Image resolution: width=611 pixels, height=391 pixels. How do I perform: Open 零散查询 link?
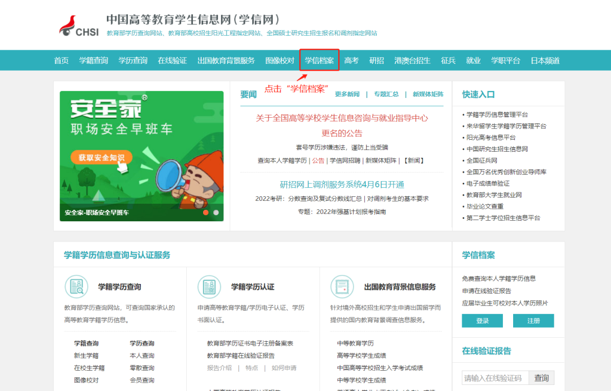(142, 368)
